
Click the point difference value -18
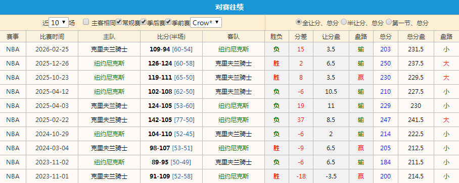[x=301, y=176]
